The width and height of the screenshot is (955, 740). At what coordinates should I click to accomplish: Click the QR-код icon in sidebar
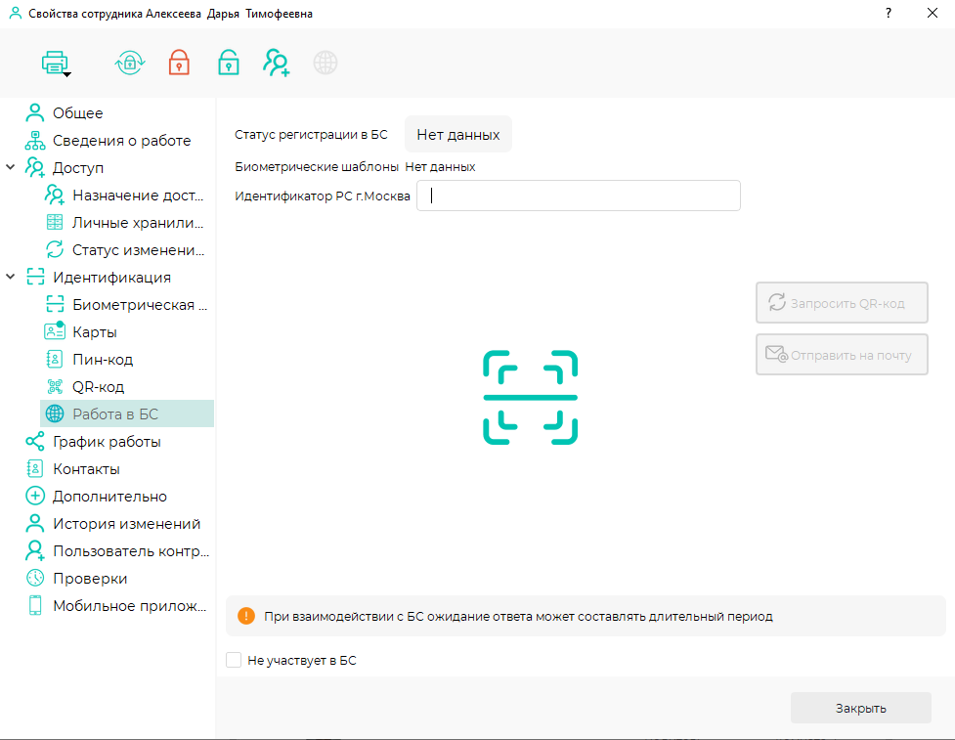coord(55,387)
